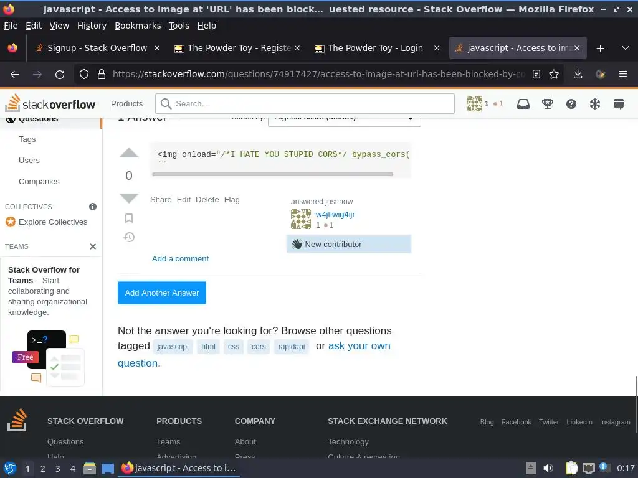
Task: Open the Bookmarks menu
Action: pyautogui.click(x=138, y=26)
